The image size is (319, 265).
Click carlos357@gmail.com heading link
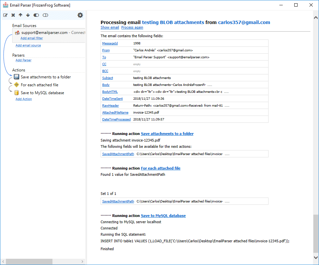[244, 22]
